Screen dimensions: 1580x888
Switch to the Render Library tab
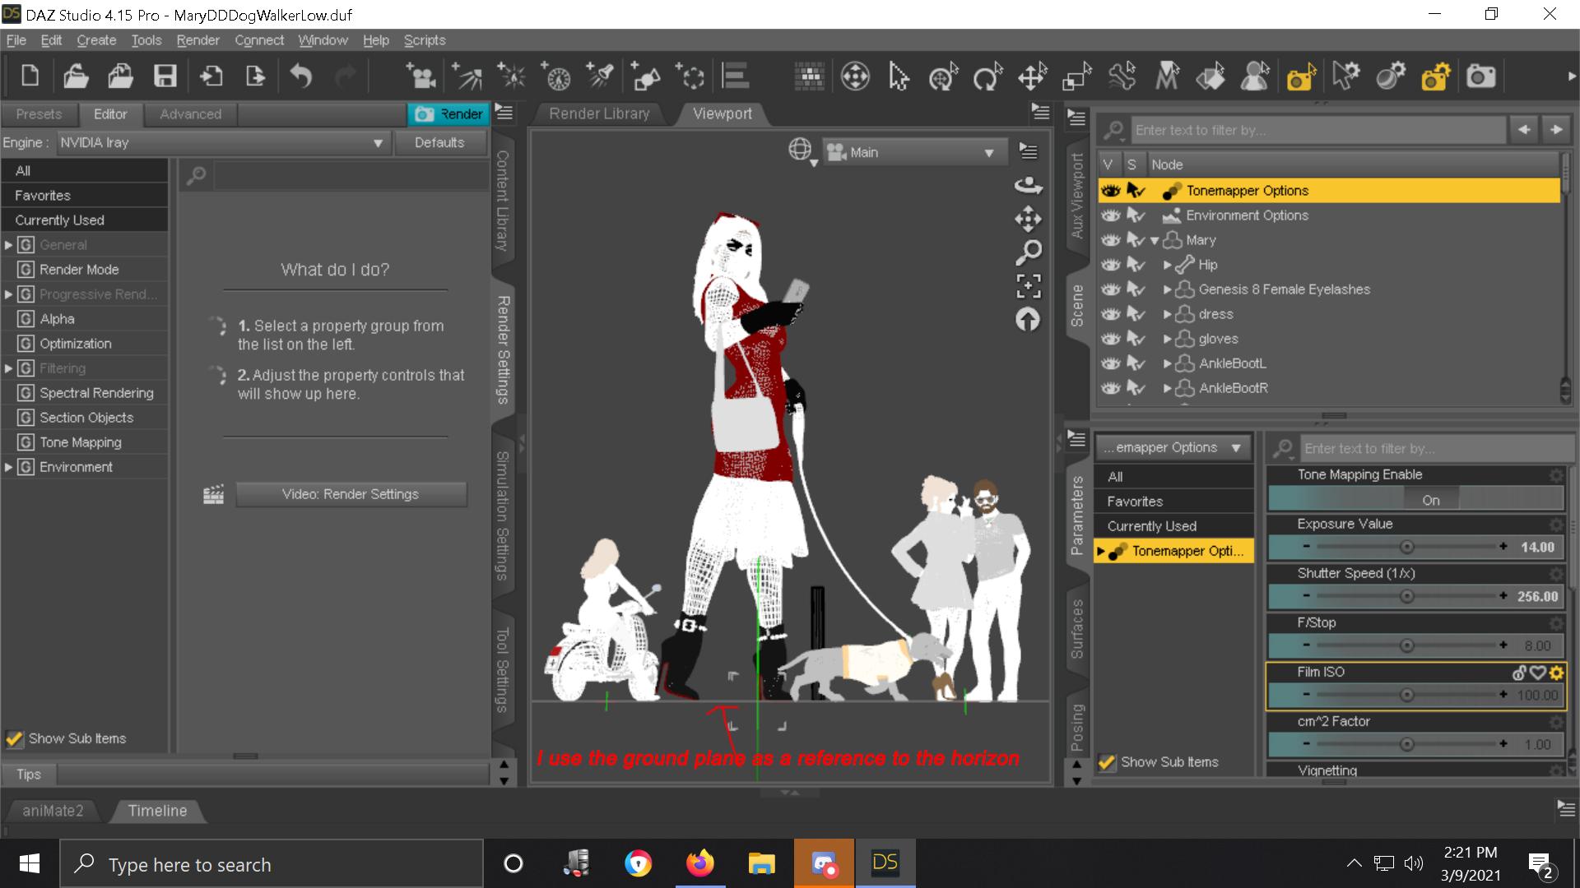(599, 114)
